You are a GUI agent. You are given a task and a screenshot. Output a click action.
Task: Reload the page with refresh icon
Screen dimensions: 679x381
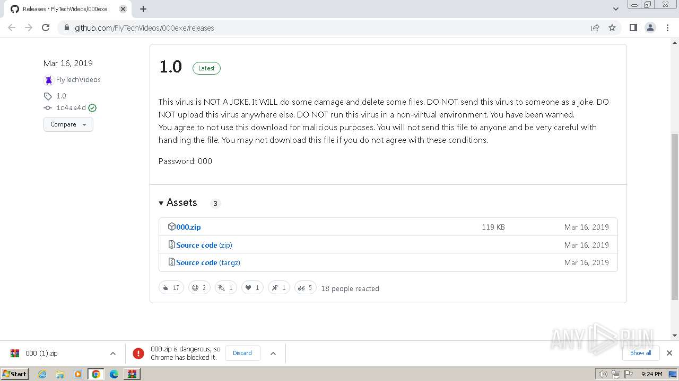[x=46, y=28]
